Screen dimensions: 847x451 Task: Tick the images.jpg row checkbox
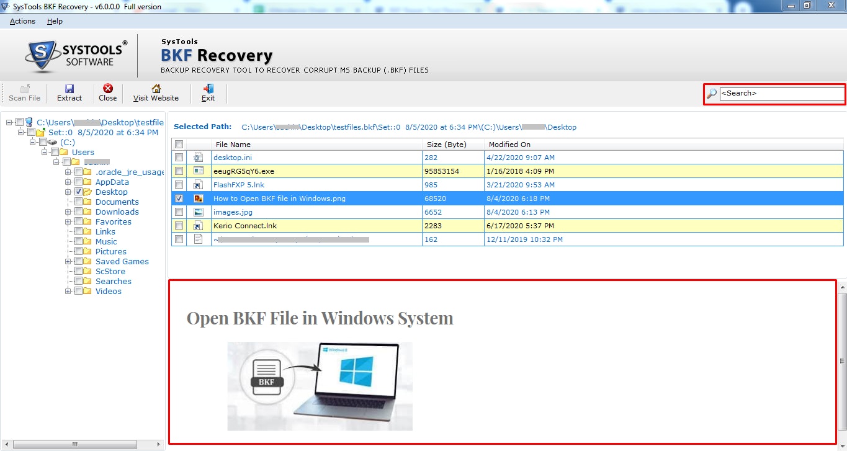click(x=179, y=212)
